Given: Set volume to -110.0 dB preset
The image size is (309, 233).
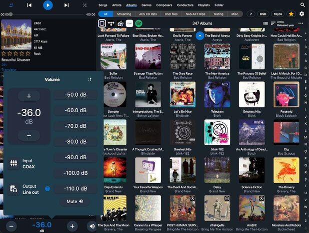Looking at the screenshot, I should tap(75, 189).
